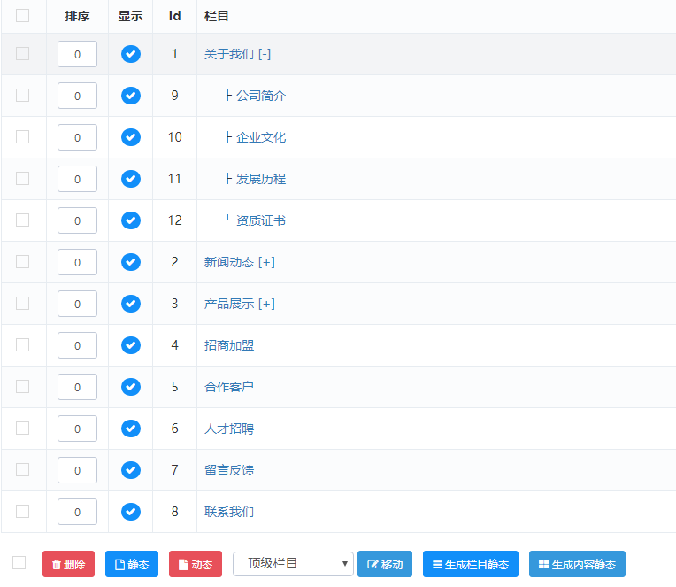Click the sort input for 关于我们 row
676x587 pixels.
click(77, 54)
